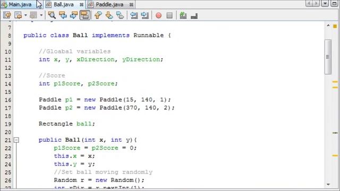Open the Paddle.java tab
Screen dimensions: 340x191
(109, 4)
